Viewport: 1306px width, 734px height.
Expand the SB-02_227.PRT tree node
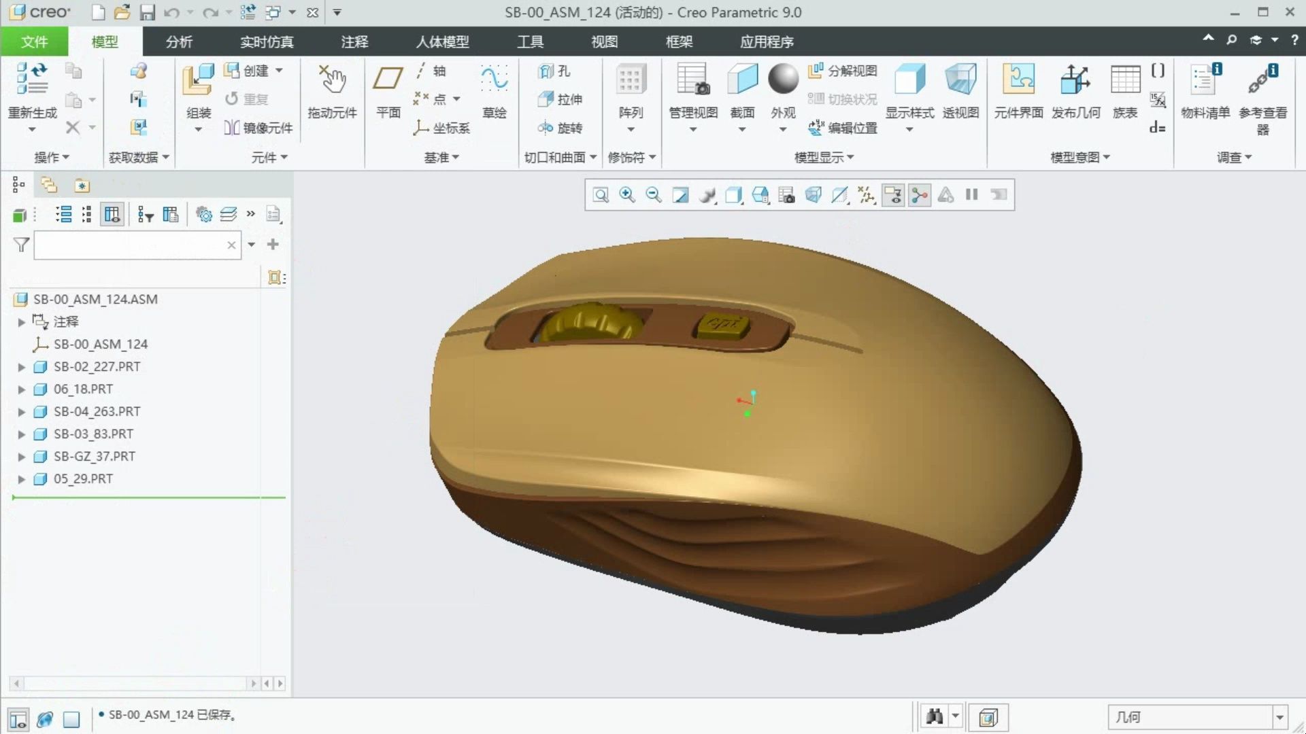tap(21, 367)
